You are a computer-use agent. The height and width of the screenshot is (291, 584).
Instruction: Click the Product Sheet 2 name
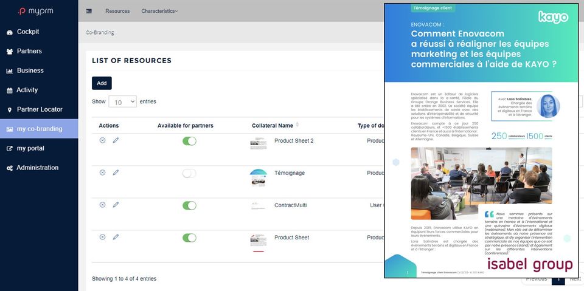(x=294, y=141)
